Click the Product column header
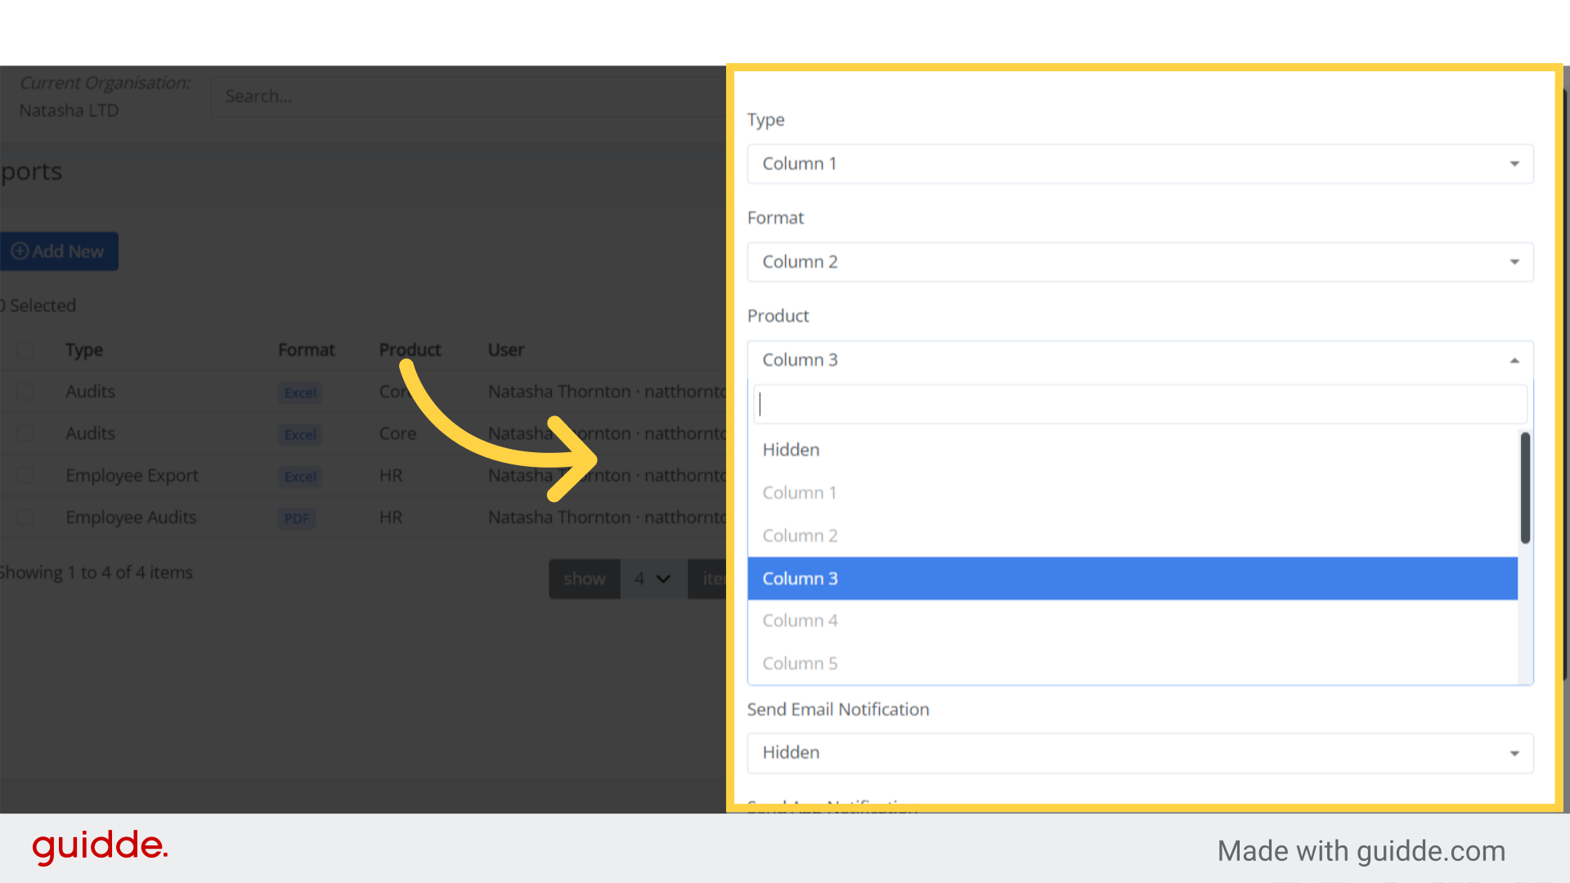Image resolution: width=1570 pixels, height=883 pixels. pos(410,350)
